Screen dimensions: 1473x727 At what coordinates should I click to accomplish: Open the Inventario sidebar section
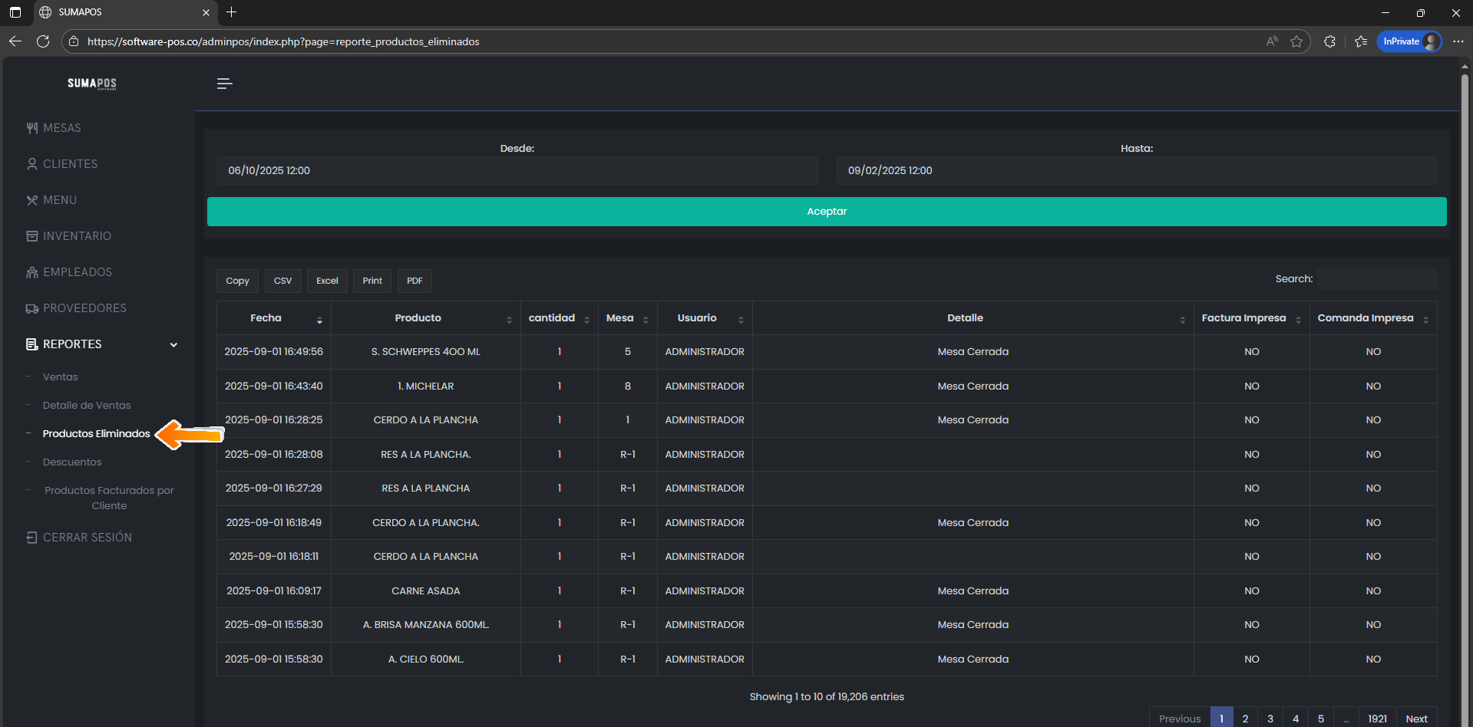77,236
